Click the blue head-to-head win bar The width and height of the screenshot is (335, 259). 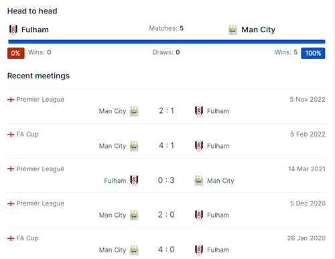tap(167, 41)
